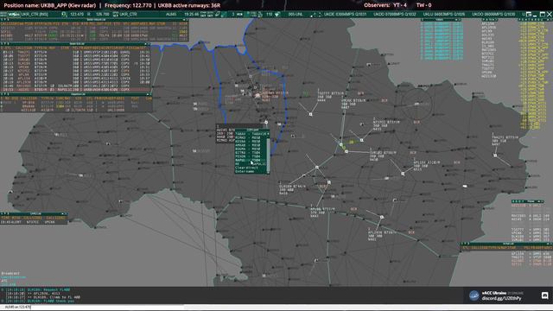Image resolution: width=553 pixels, height=311 pixels.
Task: Select the Broadcast chat channel
Action: (10, 273)
